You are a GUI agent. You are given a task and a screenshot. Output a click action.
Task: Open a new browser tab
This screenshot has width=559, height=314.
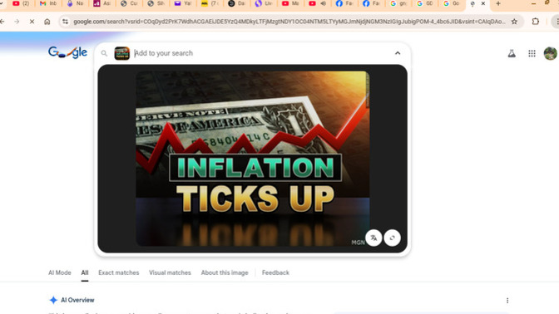498,3
